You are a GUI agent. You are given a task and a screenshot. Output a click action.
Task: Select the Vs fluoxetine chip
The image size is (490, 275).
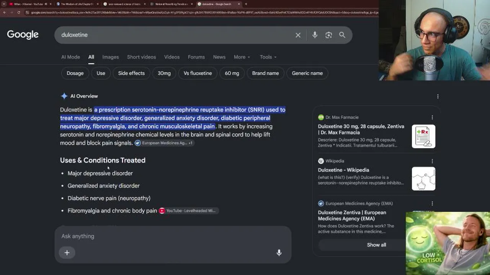pos(198,73)
